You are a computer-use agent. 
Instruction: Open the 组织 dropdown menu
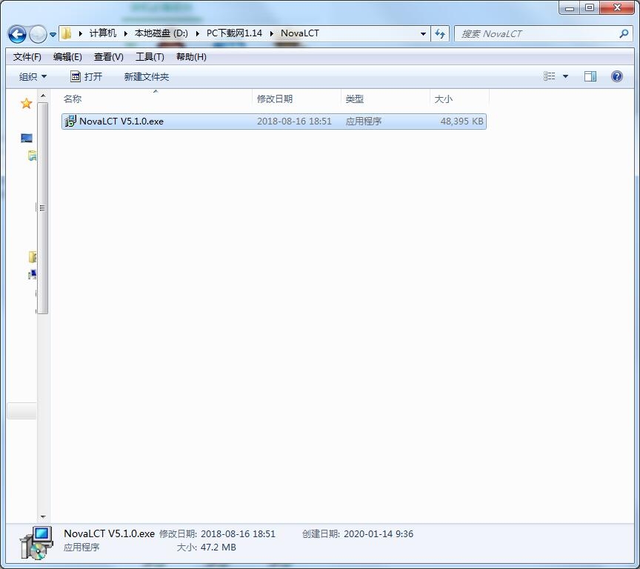click(33, 76)
